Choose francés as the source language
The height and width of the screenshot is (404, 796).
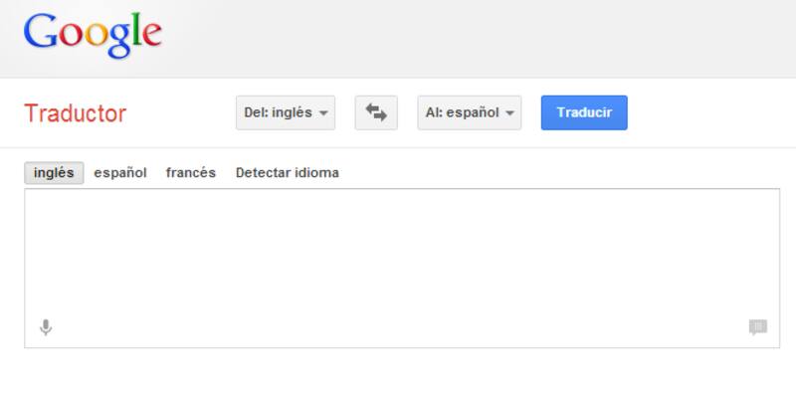tap(191, 172)
